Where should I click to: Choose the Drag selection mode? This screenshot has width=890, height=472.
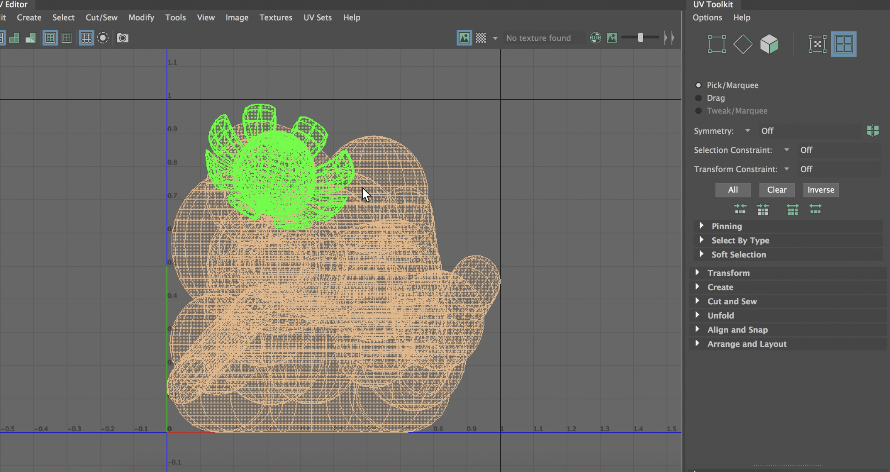pyautogui.click(x=698, y=98)
